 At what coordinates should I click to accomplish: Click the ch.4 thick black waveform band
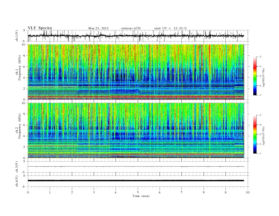pyautogui.click(x=136, y=181)
